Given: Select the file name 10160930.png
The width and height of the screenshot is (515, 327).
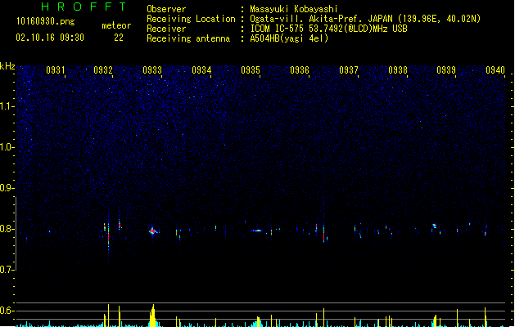Looking at the screenshot, I should pyautogui.click(x=46, y=21).
